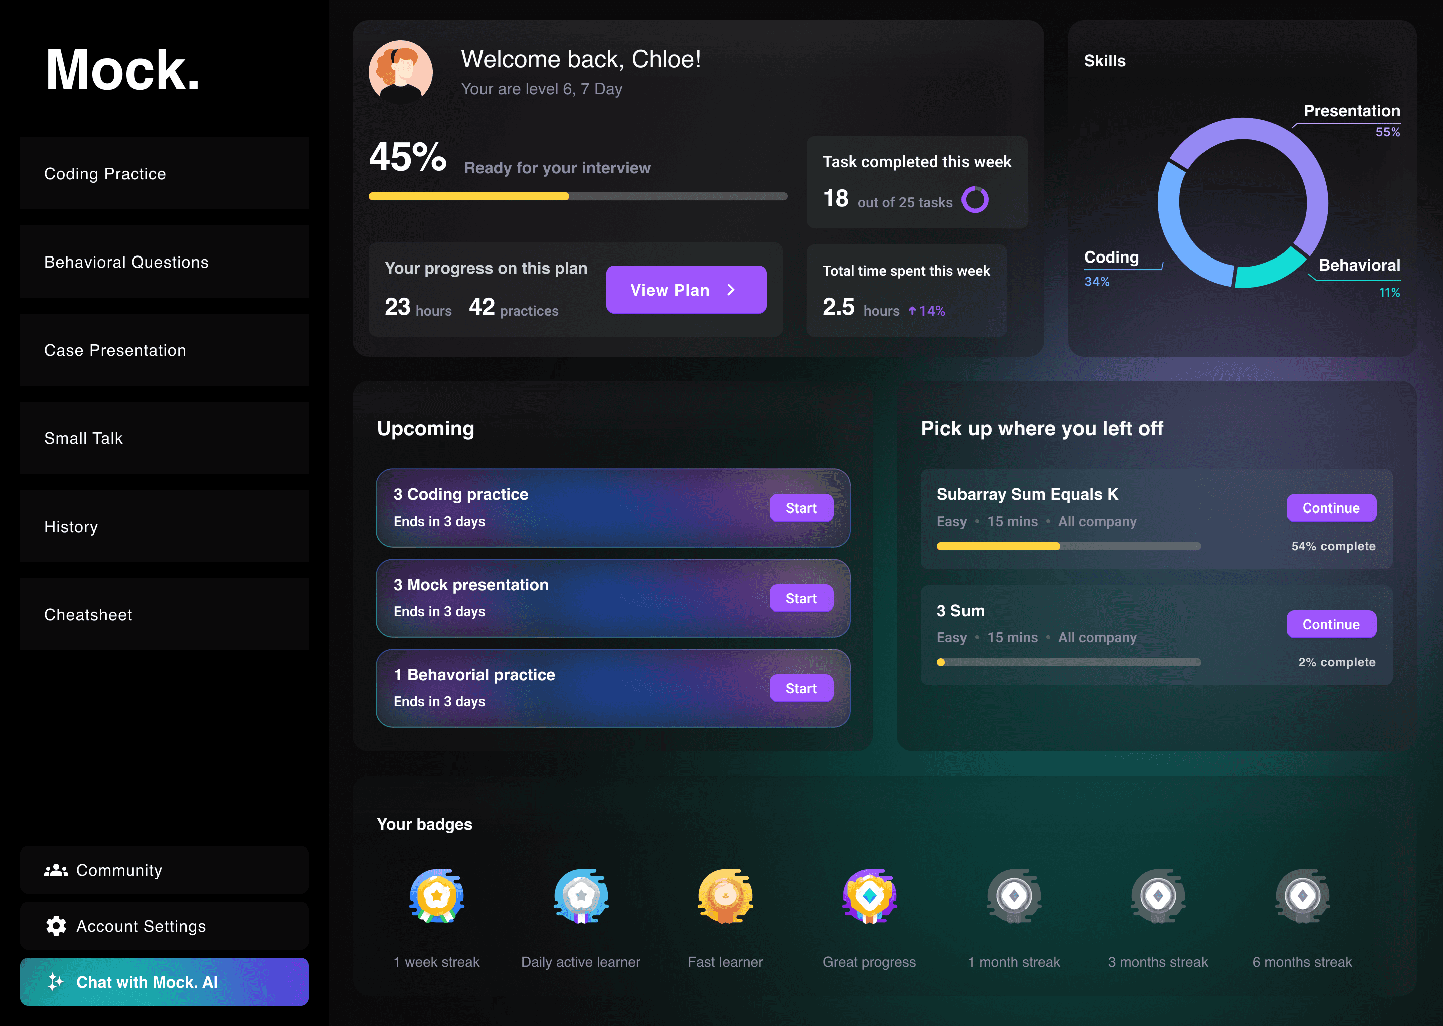Click the 6 months streak badge icon
1443x1026 pixels.
[x=1302, y=896]
